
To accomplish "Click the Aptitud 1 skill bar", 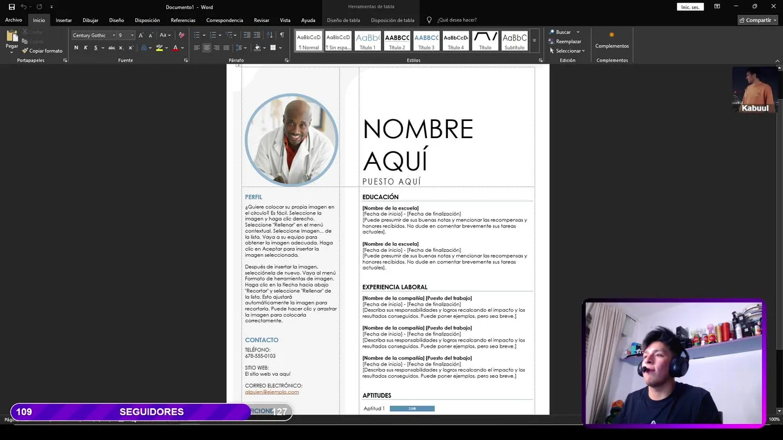I will 412,408.
